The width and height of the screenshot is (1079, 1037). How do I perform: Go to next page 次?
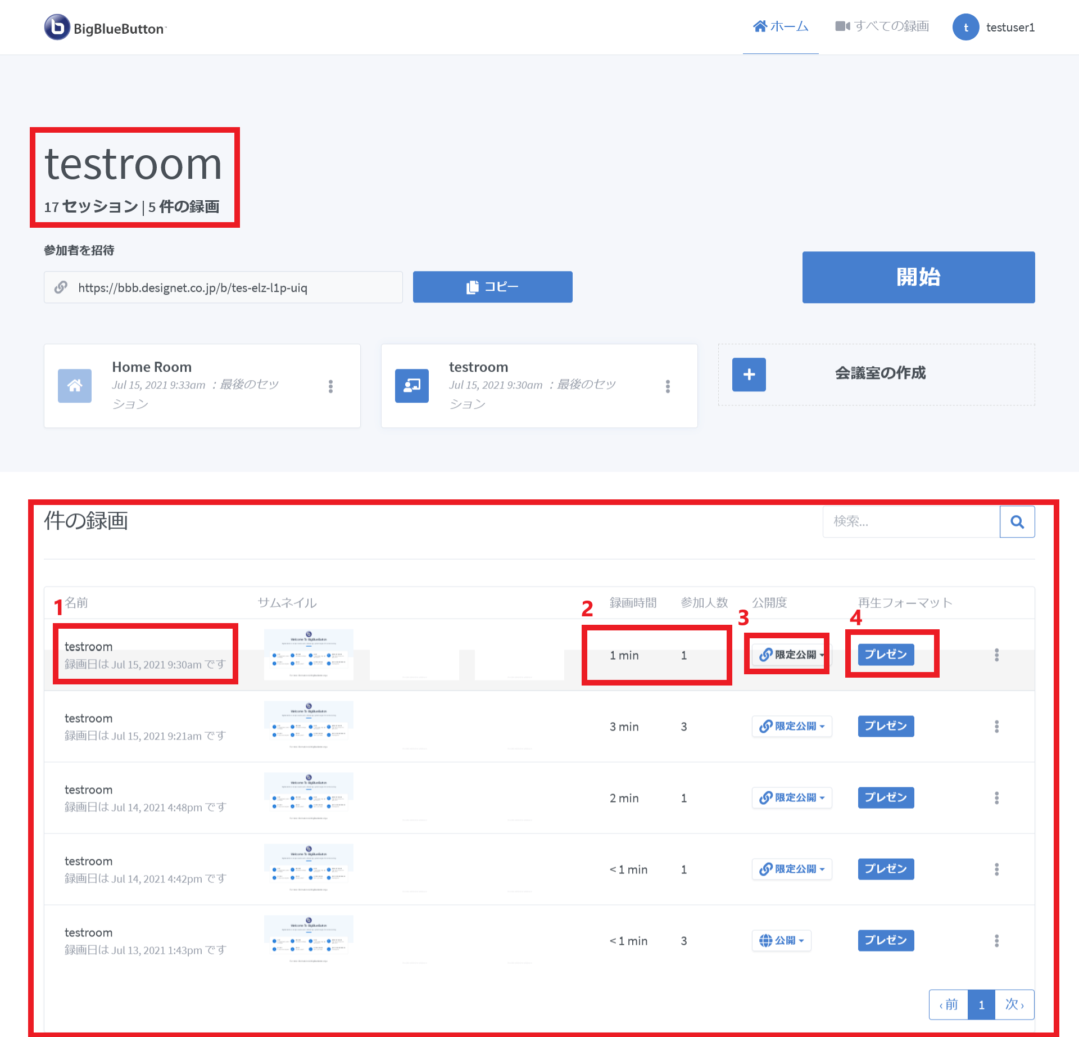click(x=1014, y=1004)
